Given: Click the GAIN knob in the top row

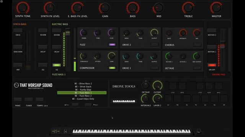Looking at the screenshot, I should 105,8.
